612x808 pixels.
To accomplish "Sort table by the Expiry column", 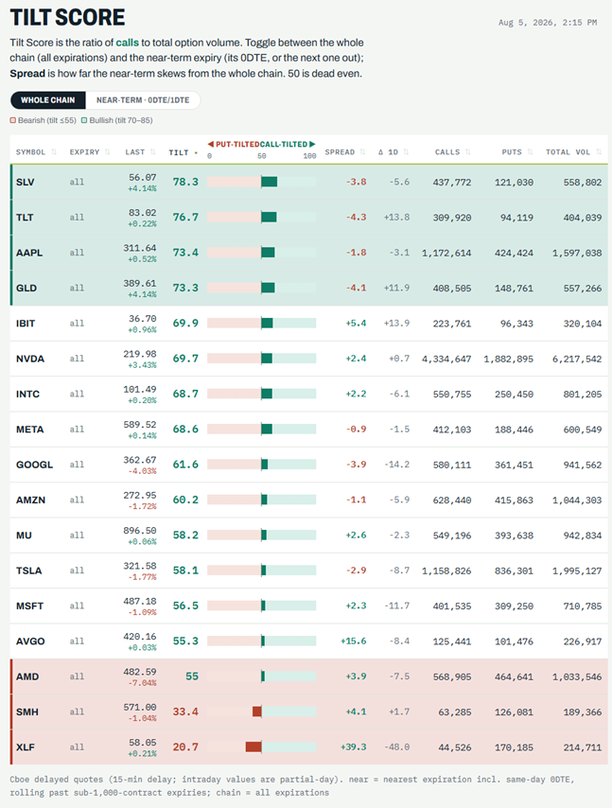I will click(90, 152).
